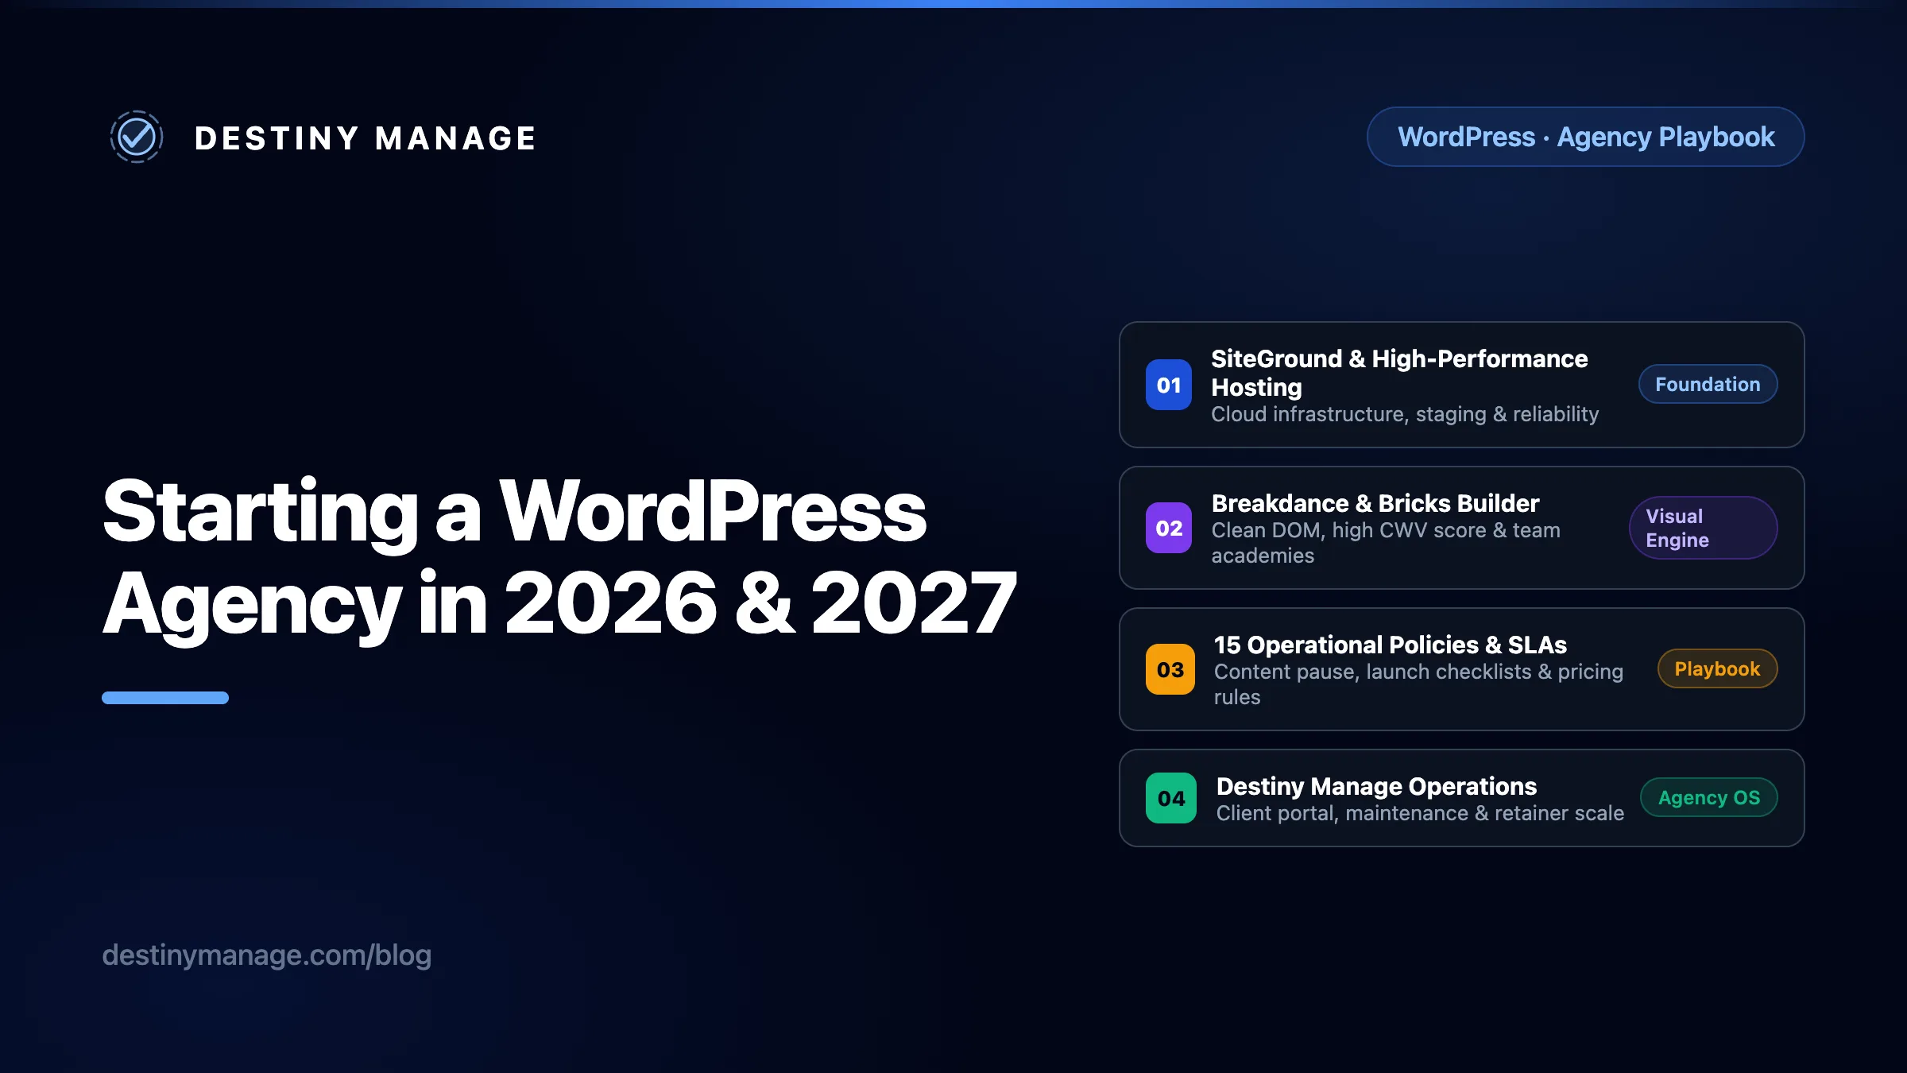Select the Foundation tag
Viewport: 1907px width, 1073px height.
[1708, 384]
